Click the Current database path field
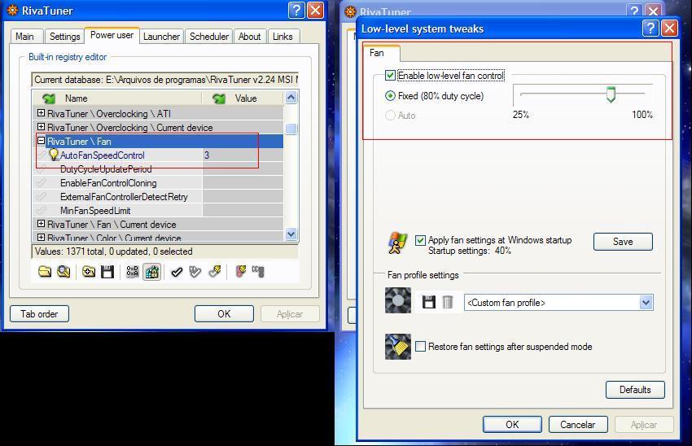 165,80
